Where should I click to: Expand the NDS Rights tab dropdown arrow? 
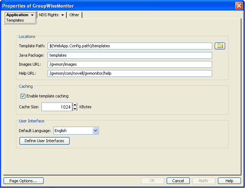(62, 15)
